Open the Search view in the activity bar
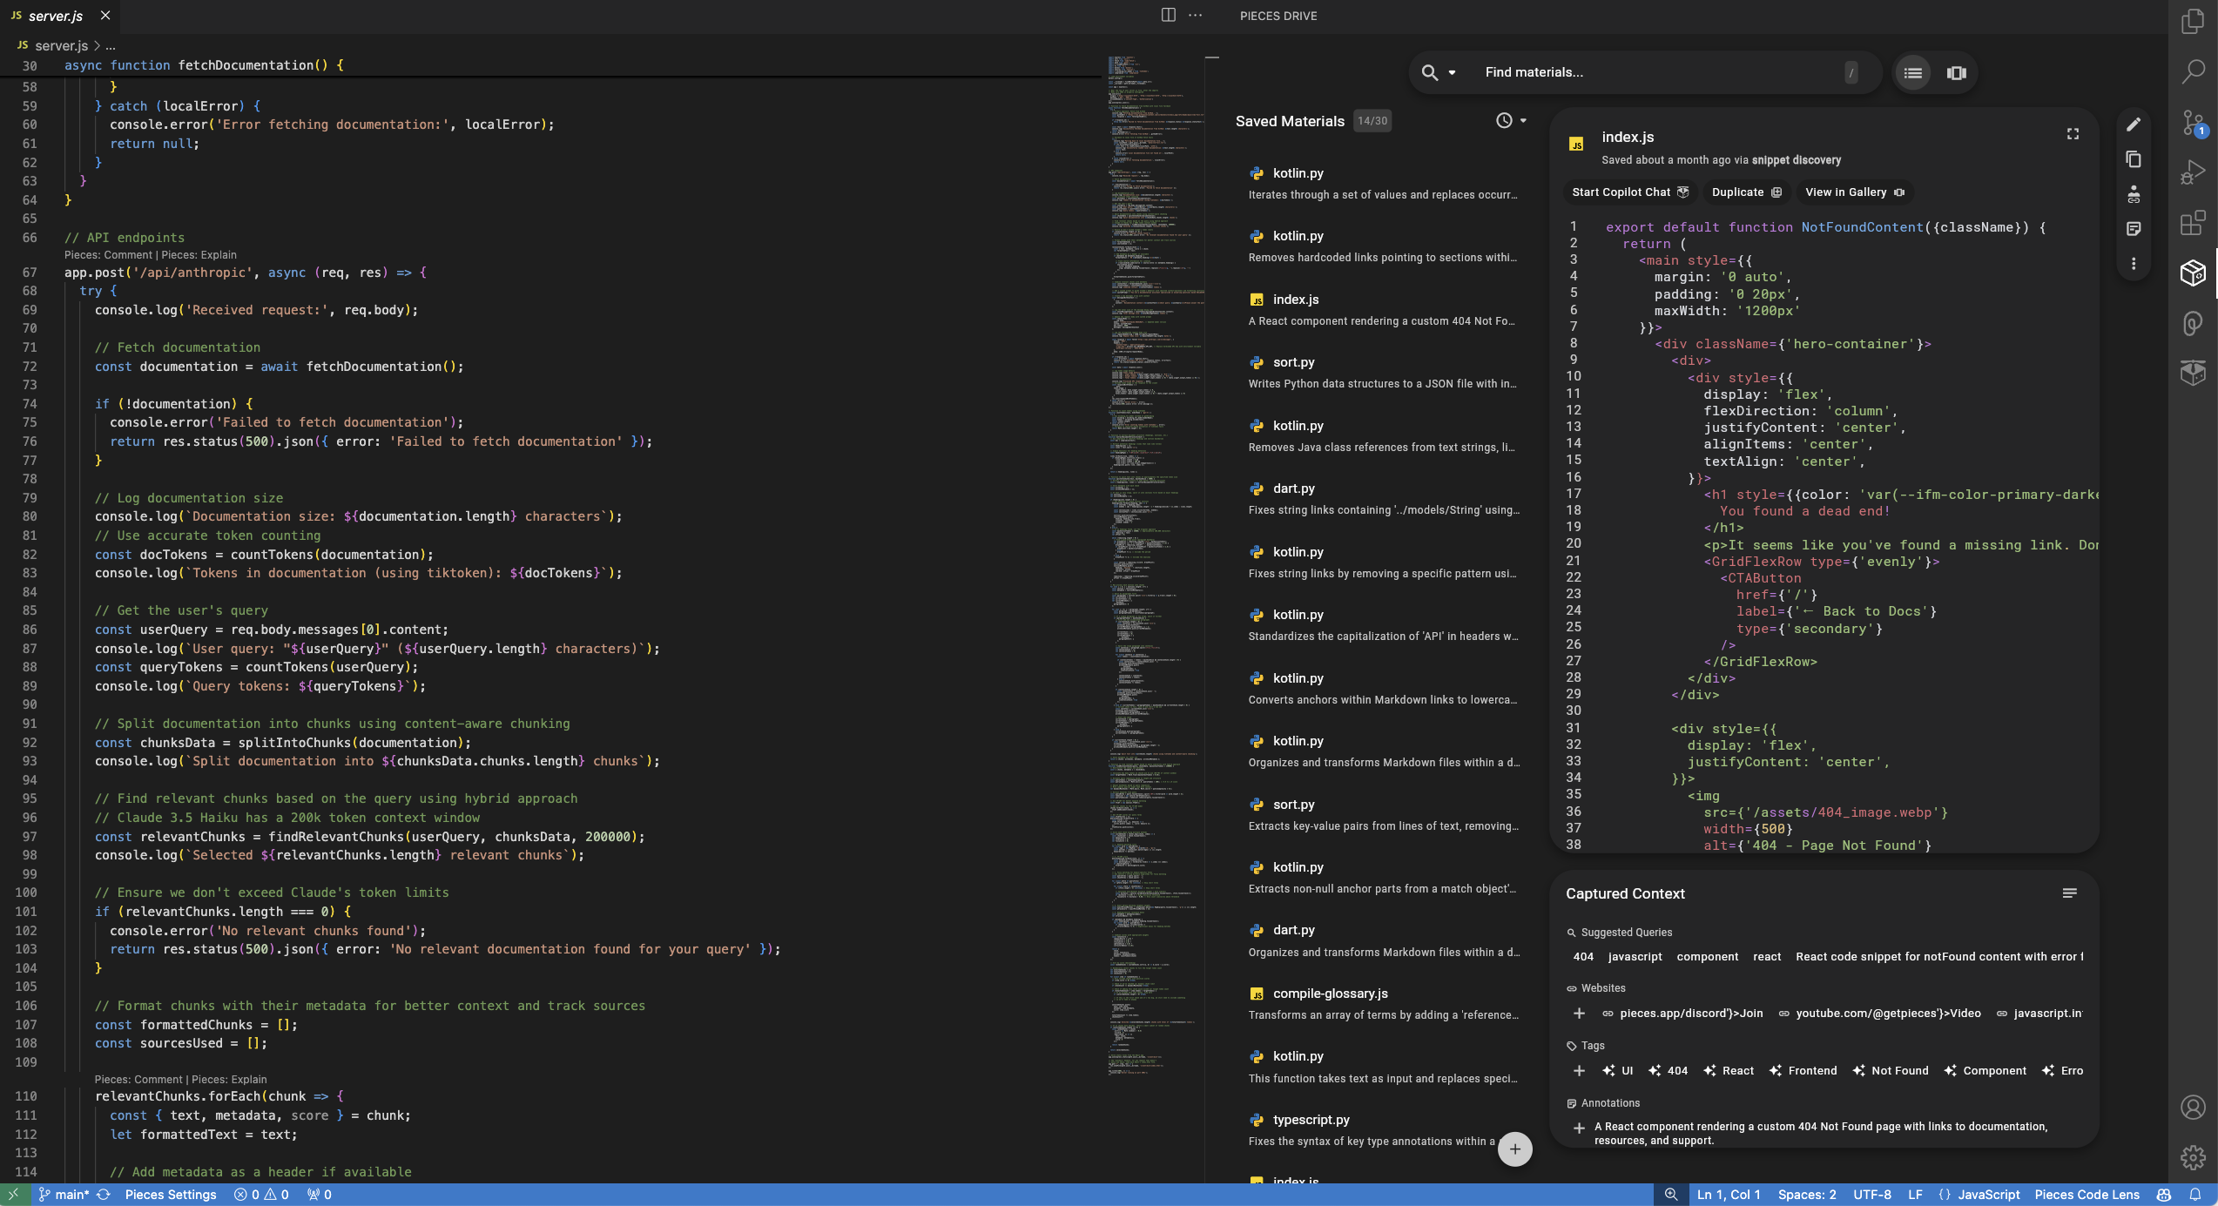This screenshot has height=1206, width=2218. pyautogui.click(x=2193, y=71)
